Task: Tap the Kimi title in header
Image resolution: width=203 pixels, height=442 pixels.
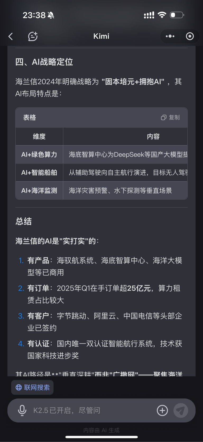Action: [x=101, y=36]
